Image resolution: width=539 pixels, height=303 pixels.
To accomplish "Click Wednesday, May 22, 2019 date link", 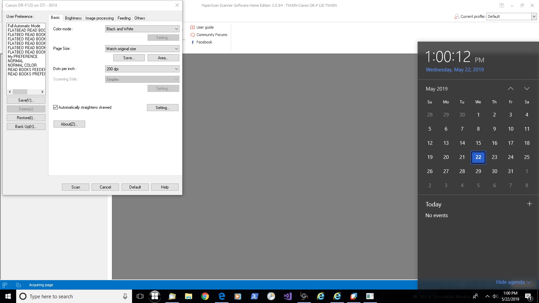I will tap(455, 70).
